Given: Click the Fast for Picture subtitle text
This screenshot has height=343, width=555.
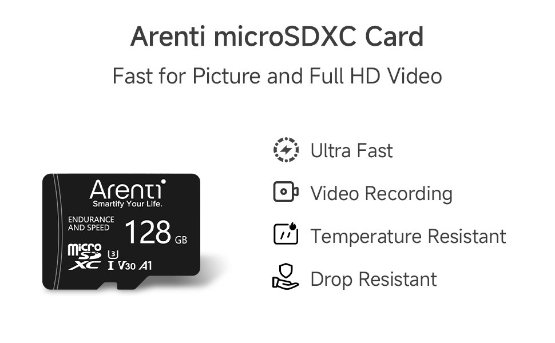Looking at the screenshot, I should pos(277,75).
